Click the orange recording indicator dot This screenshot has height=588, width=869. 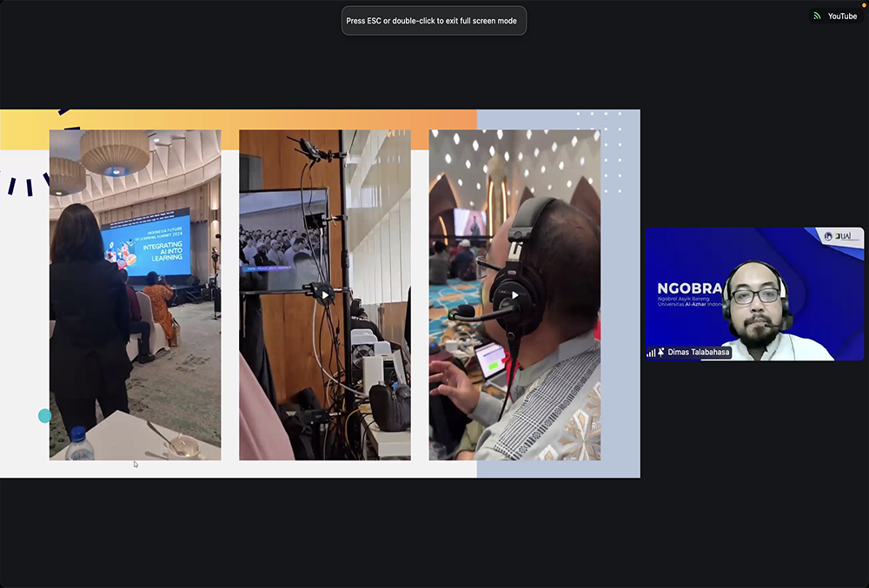864,5
